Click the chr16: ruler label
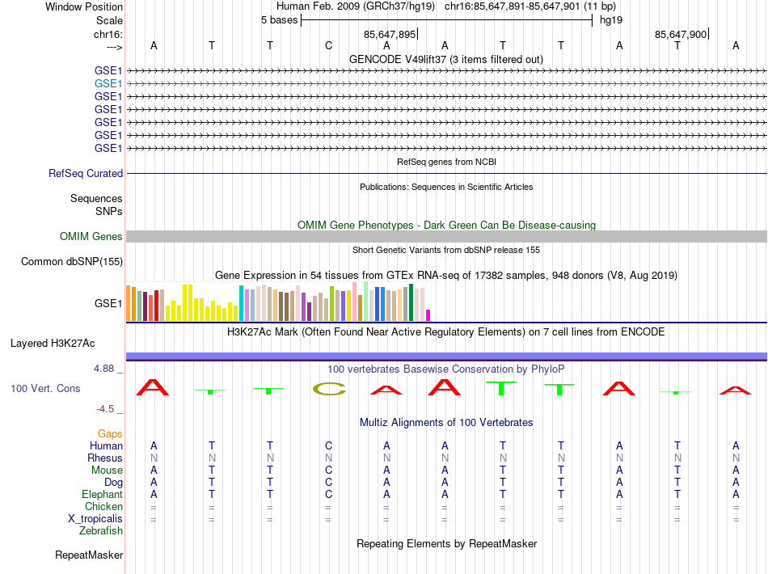The width and height of the screenshot is (768, 574). [108, 34]
